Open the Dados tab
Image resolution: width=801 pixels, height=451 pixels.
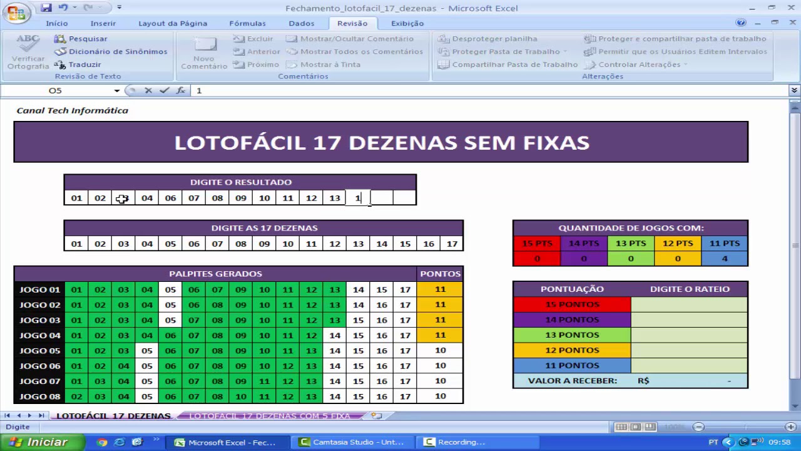tap(302, 23)
